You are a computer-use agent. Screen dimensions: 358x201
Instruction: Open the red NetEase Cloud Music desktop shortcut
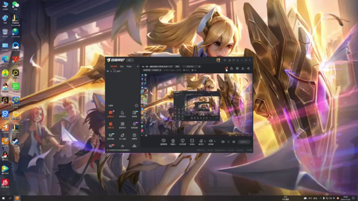coord(5,184)
